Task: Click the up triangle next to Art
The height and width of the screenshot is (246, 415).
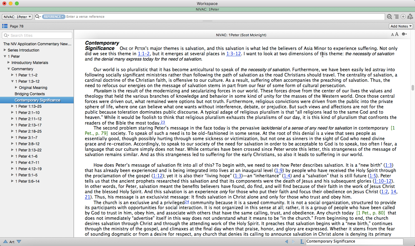Action: (x=5, y=242)
